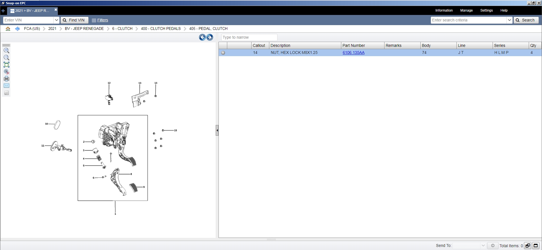This screenshot has height=250, width=542.
Task: Open the Settings menu
Action: tap(486, 10)
